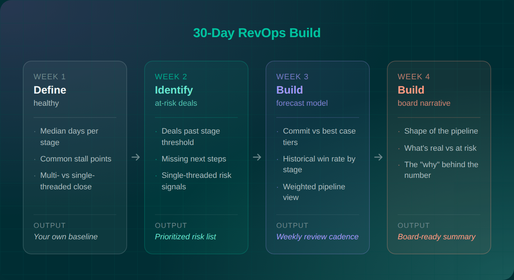Select the Deals past stage threshold bullet
Screen dimensions: 514x280
191,136
